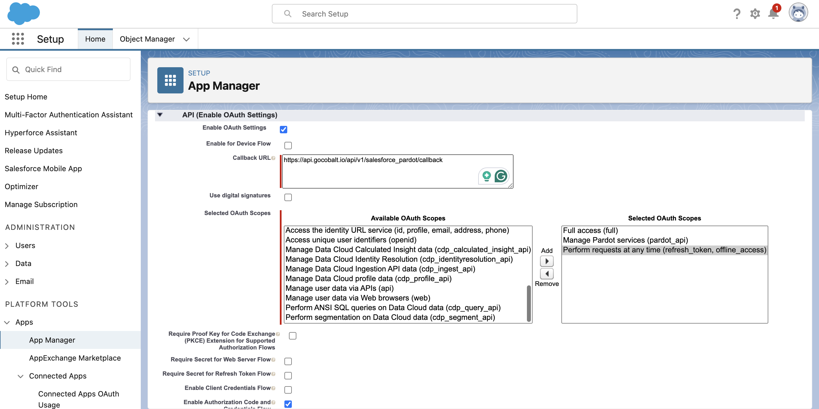Image resolution: width=819 pixels, height=409 pixels.
Task: Collapse the API OAuth Settings section triangle
Action: click(x=160, y=115)
